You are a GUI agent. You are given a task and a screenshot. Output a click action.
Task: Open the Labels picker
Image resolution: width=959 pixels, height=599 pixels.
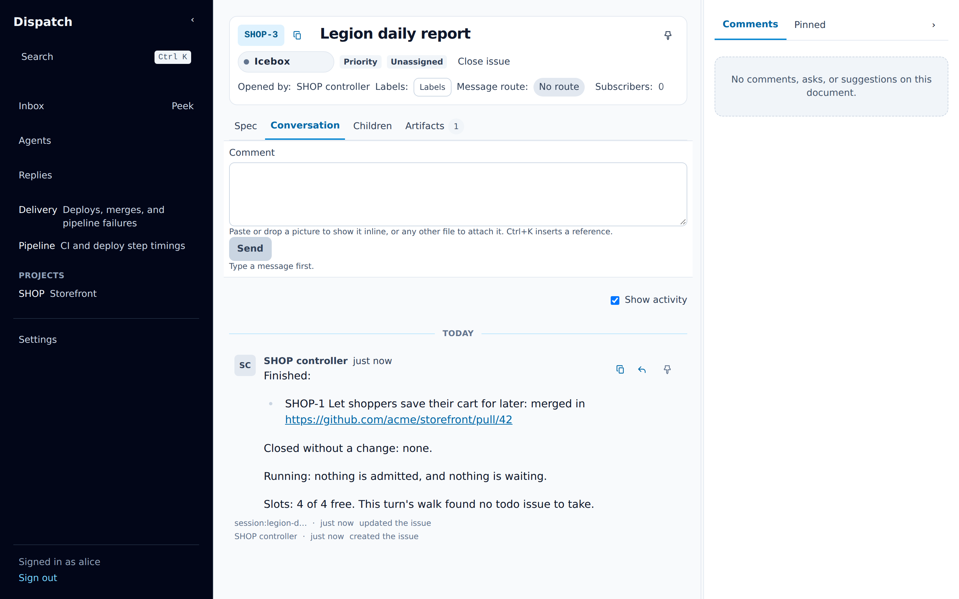click(x=432, y=87)
